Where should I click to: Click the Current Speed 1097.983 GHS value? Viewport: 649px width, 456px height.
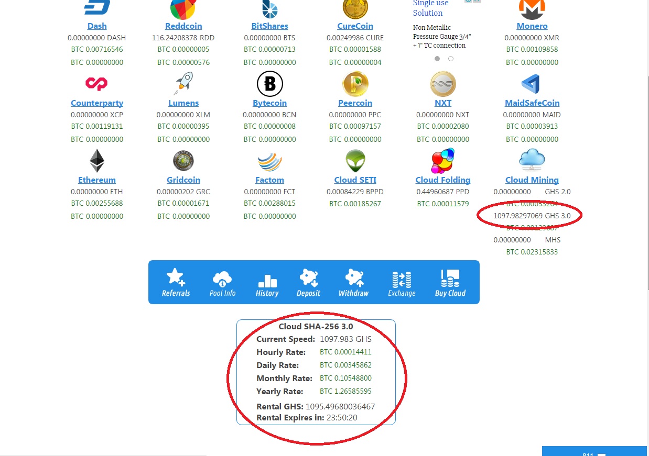click(x=346, y=339)
